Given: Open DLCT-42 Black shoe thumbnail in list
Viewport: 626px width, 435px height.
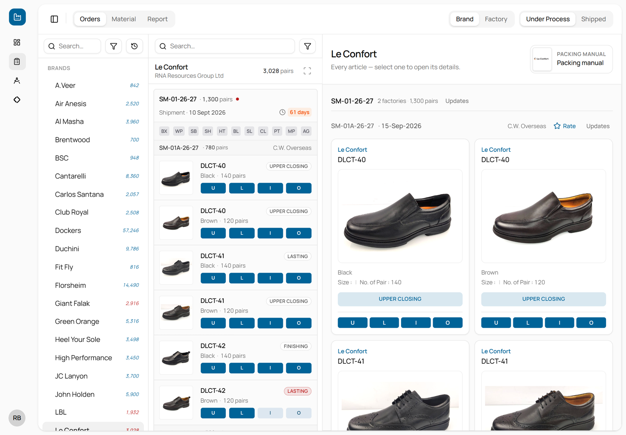Looking at the screenshot, I should pos(176,358).
